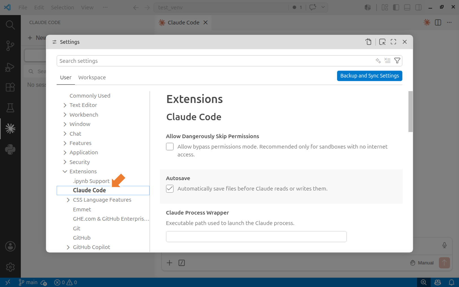Click the chat icon in the title bar
The height and width of the screenshot is (287, 459).
point(313,7)
